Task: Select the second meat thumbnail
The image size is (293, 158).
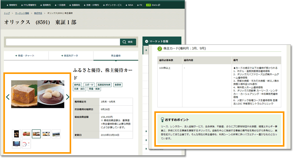Action: (26, 134)
